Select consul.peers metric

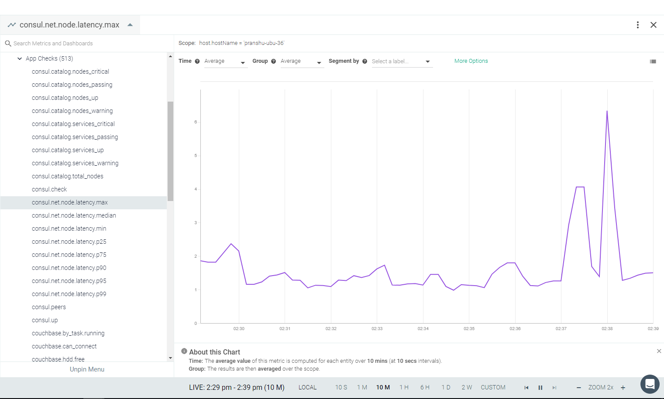(x=84, y=307)
